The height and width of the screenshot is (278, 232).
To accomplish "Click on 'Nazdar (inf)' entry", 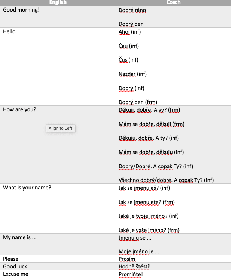I will 132,74.
